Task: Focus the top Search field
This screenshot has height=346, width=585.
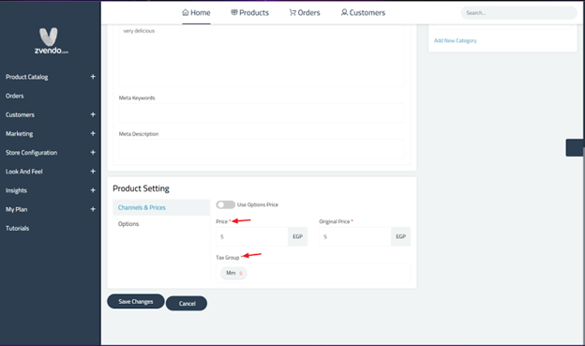Action: coord(519,13)
